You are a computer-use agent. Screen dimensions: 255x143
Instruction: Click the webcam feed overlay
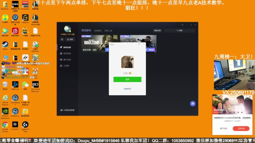point(234,75)
